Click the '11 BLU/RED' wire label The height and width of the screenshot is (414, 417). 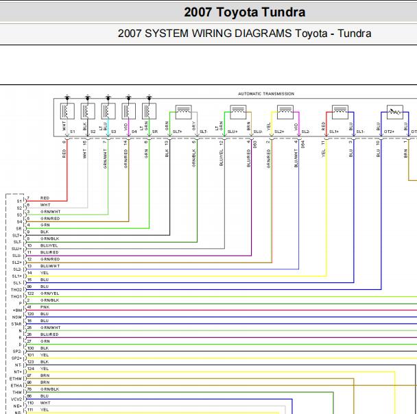(43, 252)
